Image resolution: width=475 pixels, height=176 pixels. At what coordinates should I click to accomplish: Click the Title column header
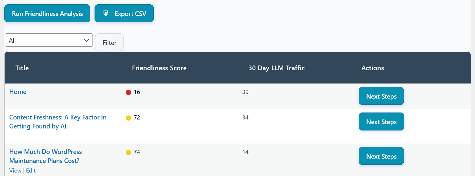tap(22, 68)
